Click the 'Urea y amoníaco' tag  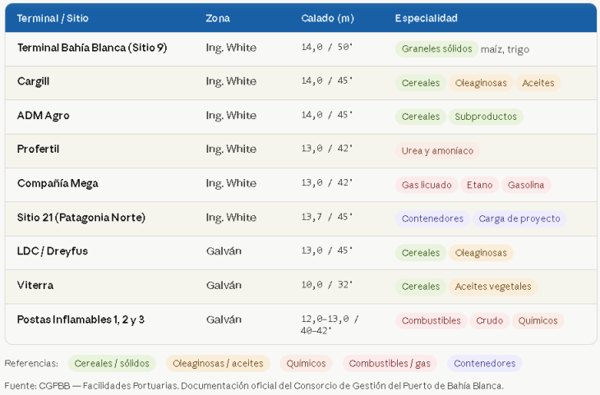(437, 151)
